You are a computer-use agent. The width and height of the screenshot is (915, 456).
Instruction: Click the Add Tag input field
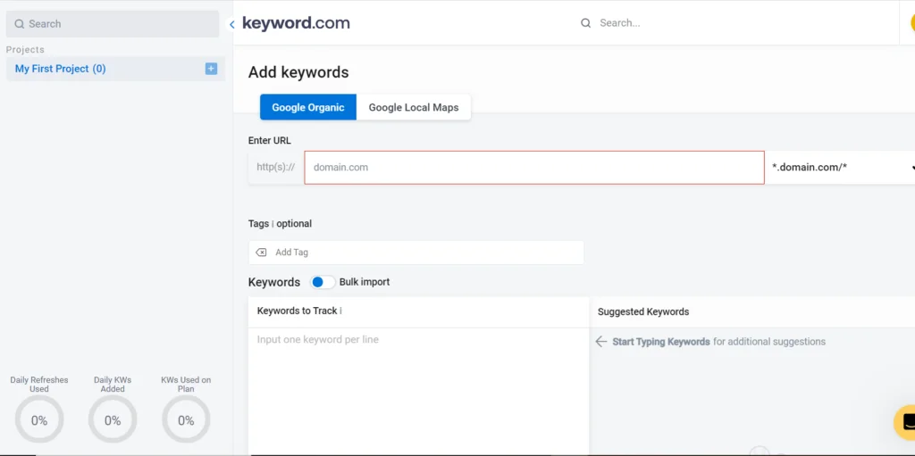[416, 253]
